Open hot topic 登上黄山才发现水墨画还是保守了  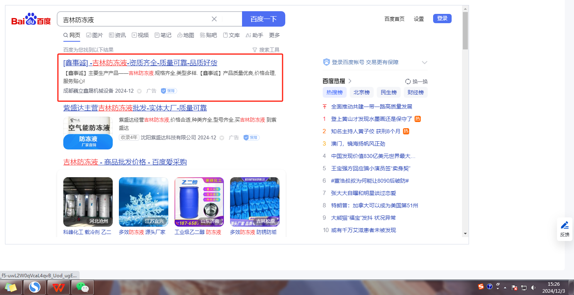[x=372, y=119]
